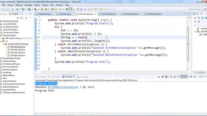
Task: Click ArithmeticException link in console
Action: [x=63, y=87]
